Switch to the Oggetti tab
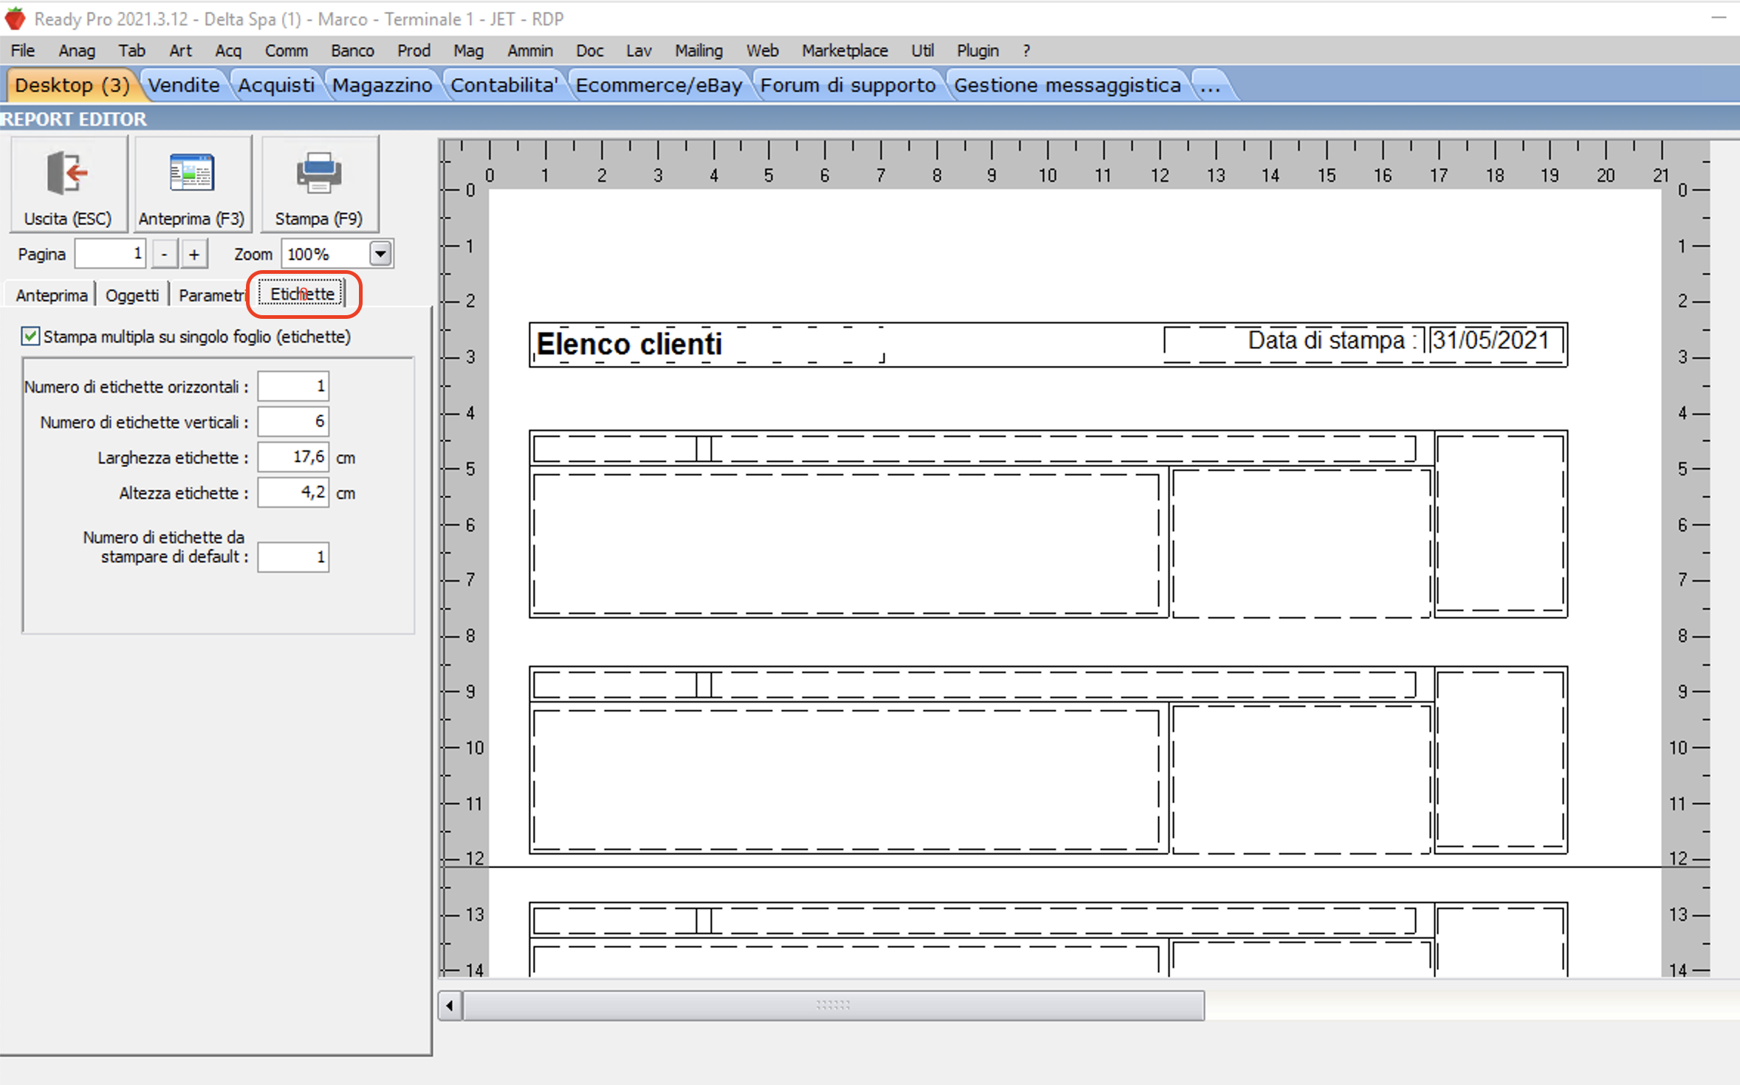Screen dimensions: 1740x1085 pyautogui.click(x=132, y=295)
